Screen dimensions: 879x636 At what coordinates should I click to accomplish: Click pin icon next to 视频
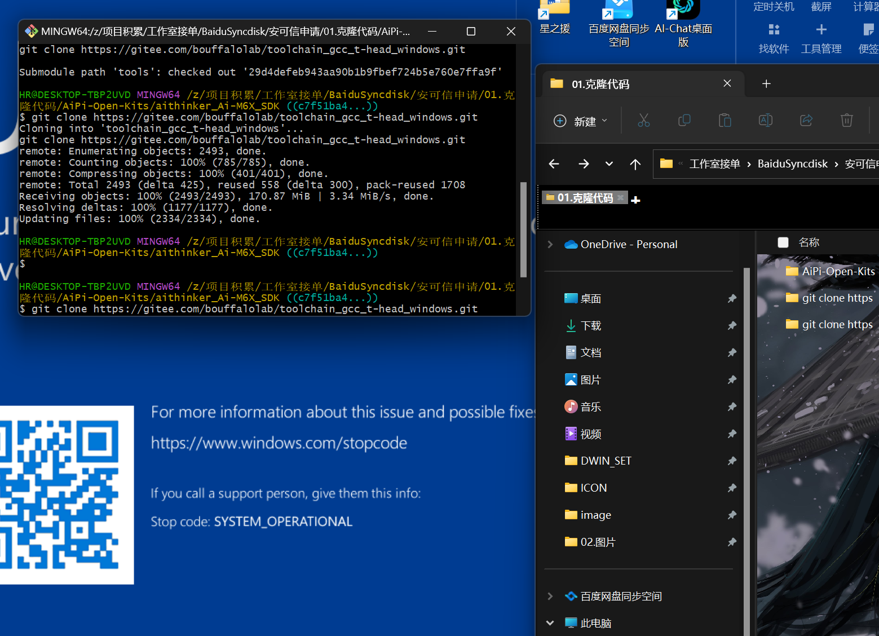(x=732, y=434)
